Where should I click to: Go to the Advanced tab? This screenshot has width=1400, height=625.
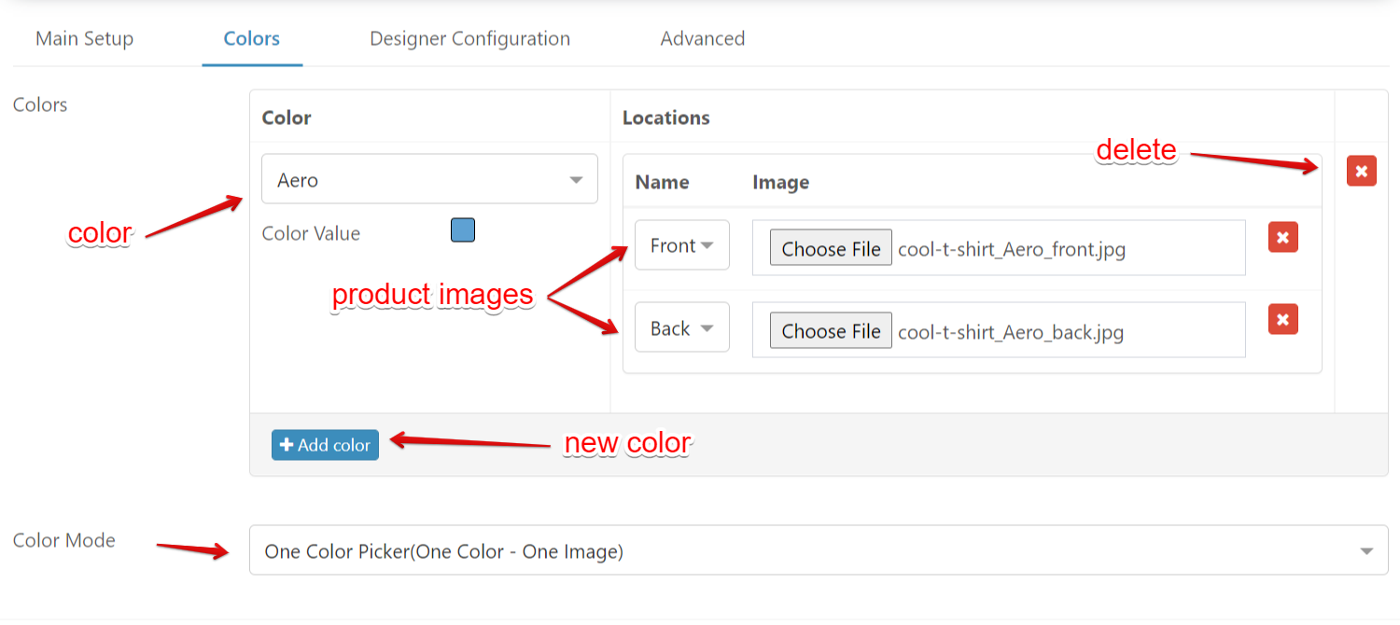pos(702,39)
